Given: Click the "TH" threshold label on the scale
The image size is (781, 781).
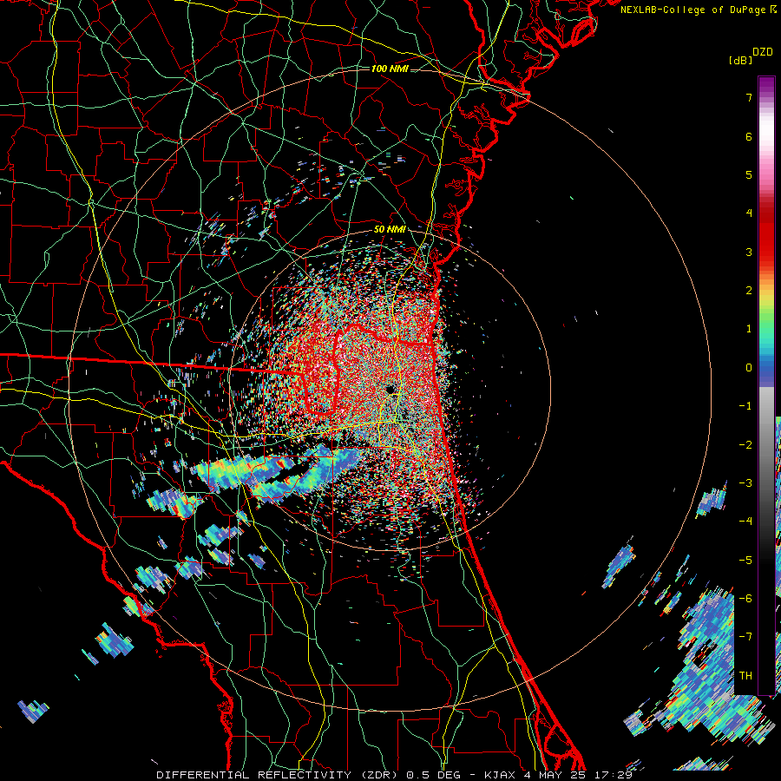Looking at the screenshot, I should pyautogui.click(x=745, y=675).
